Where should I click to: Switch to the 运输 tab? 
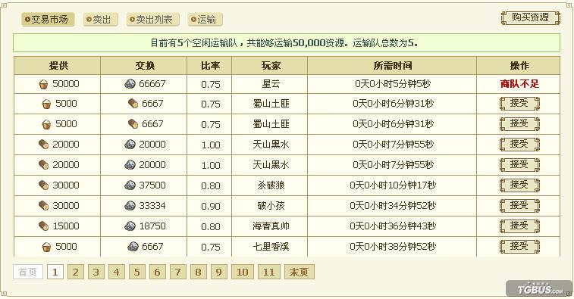[x=205, y=20]
